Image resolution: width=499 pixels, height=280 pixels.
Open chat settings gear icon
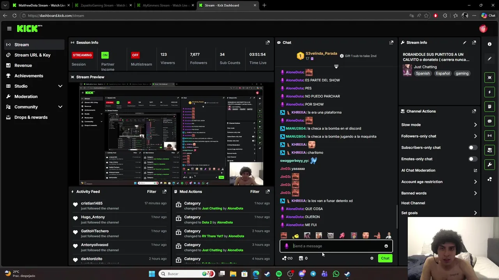click(x=372, y=258)
